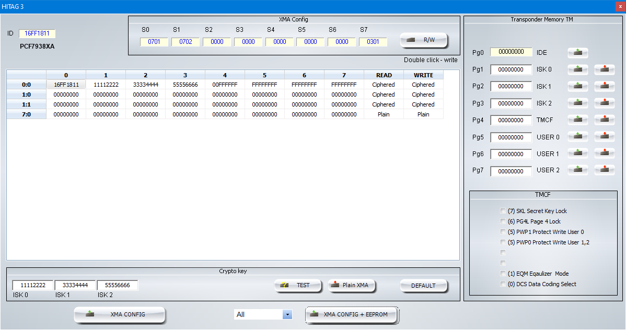Viewport: 626px width, 330px height.
Task: Click the S7 field showing 0301
Action: (373, 41)
